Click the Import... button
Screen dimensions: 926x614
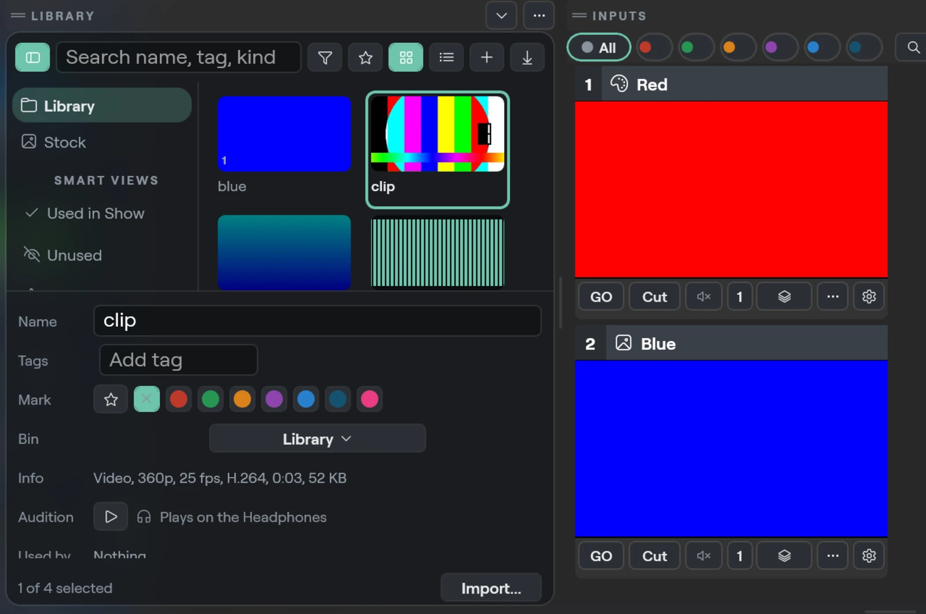[491, 589]
